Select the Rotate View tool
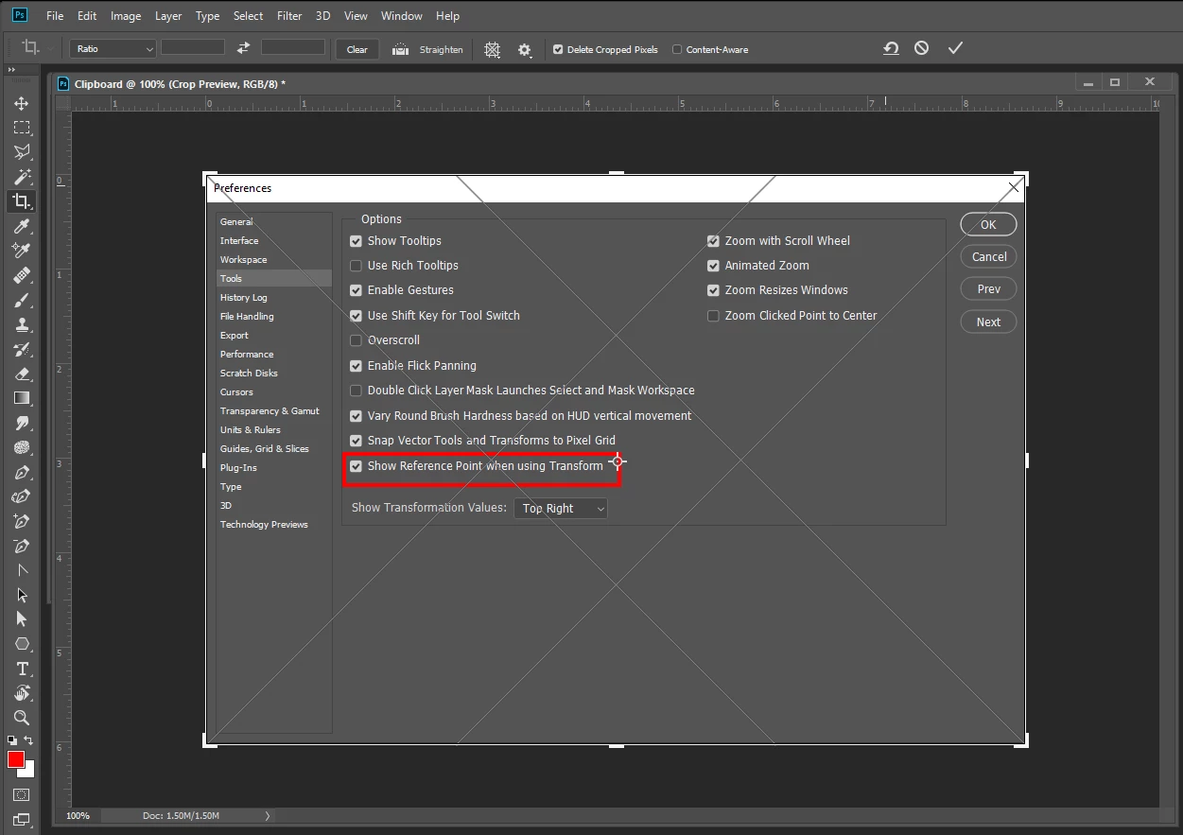This screenshot has height=835, width=1183. coord(21,693)
